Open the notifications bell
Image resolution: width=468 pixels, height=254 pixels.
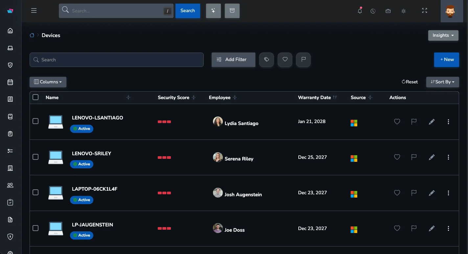360,11
